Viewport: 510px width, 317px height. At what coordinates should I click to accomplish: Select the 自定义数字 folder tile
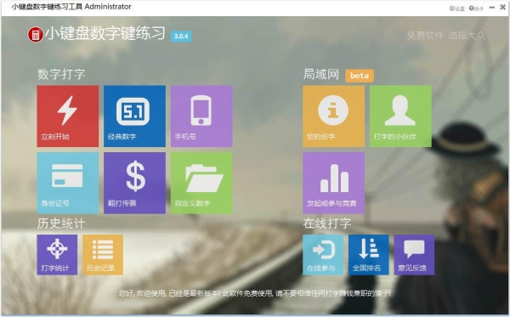coord(201,183)
